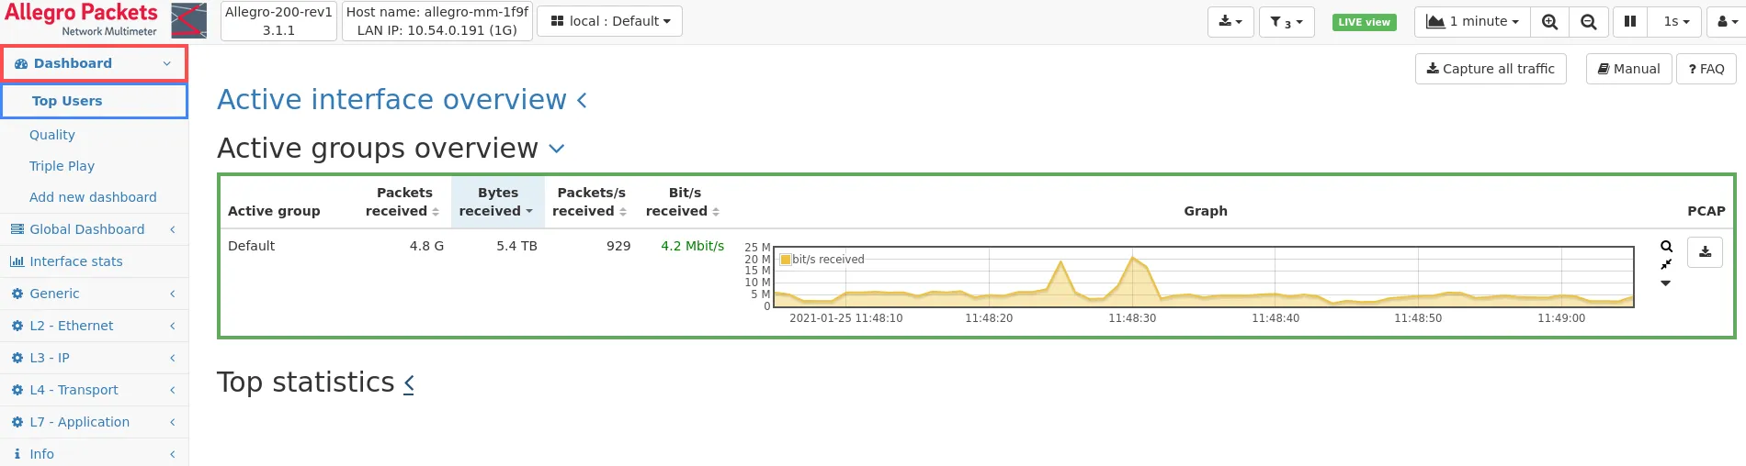Click the graph magnifier search icon
Screen dimensions: 1746x466
1666,247
